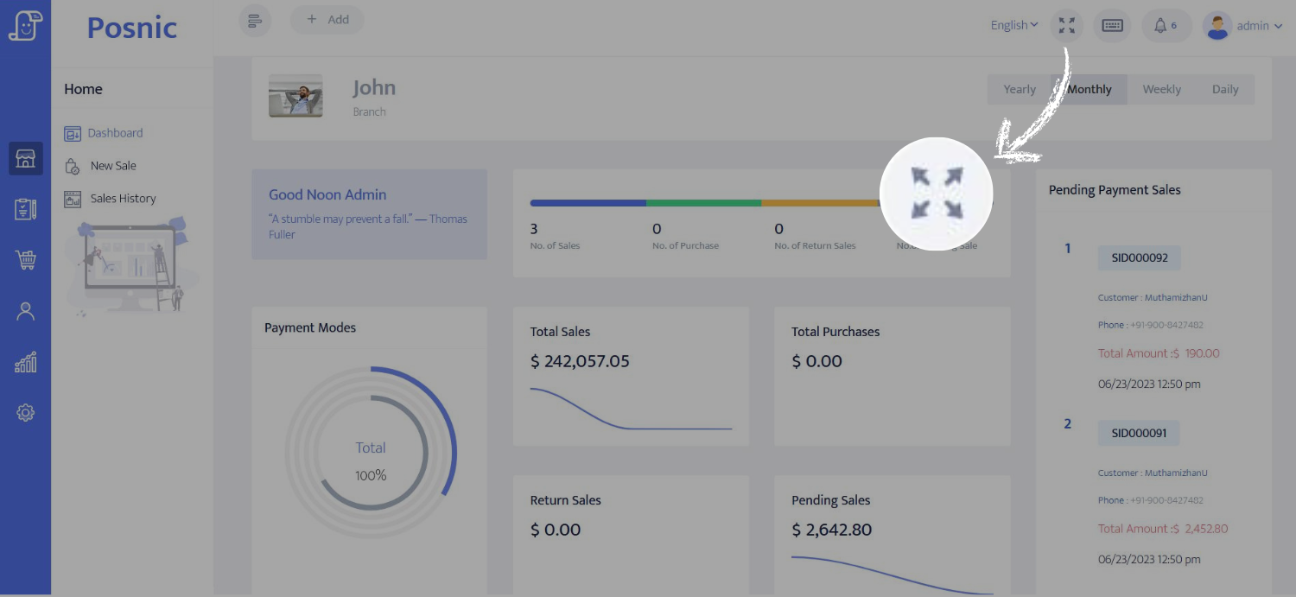The height and width of the screenshot is (597, 1296).
Task: Toggle the sidebar menu collapse button
Action: click(255, 21)
